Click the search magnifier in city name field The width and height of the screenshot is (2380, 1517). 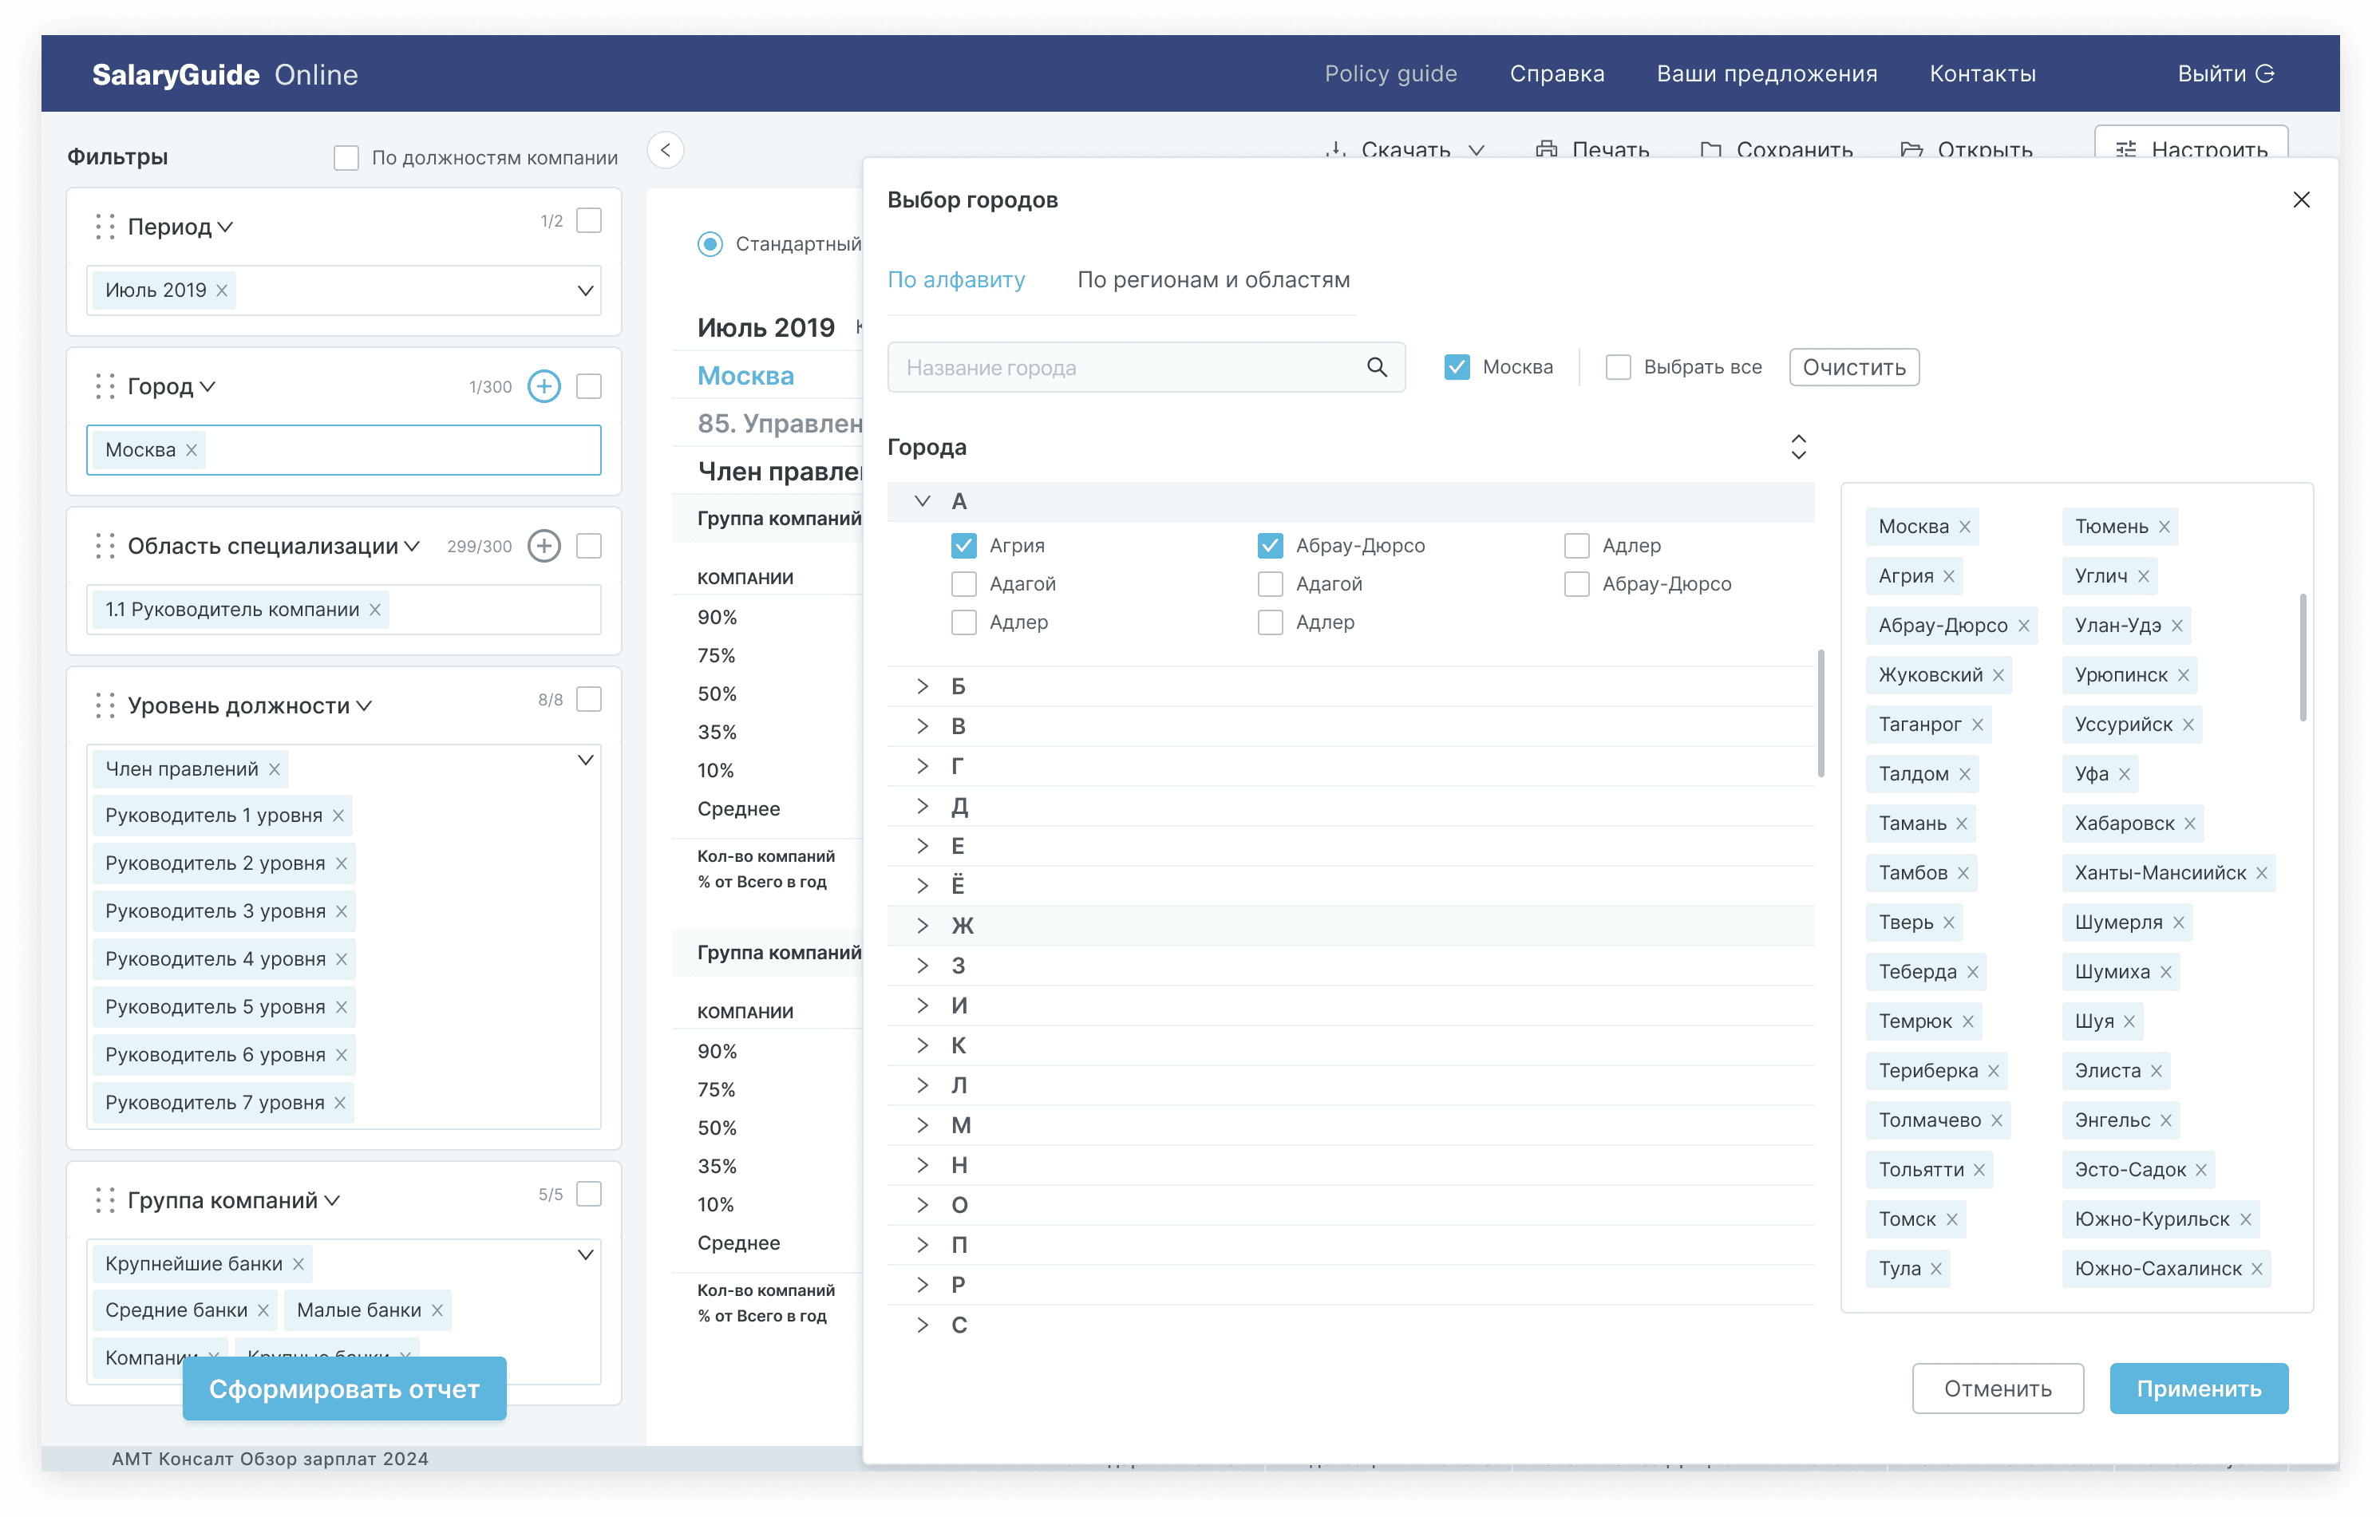click(1376, 368)
